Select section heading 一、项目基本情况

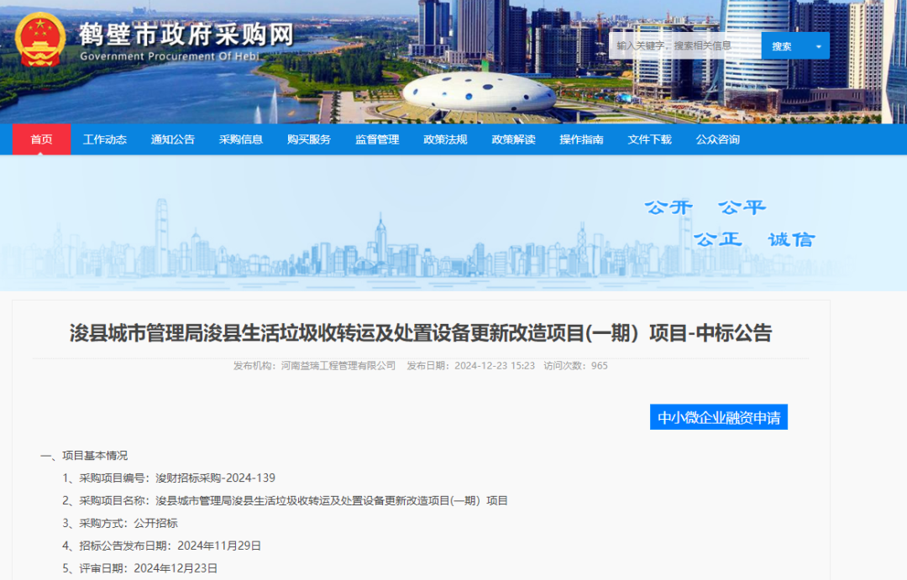85,456
